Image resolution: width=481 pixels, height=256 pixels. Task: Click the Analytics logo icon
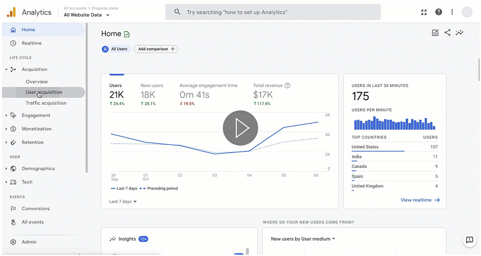[x=11, y=12]
